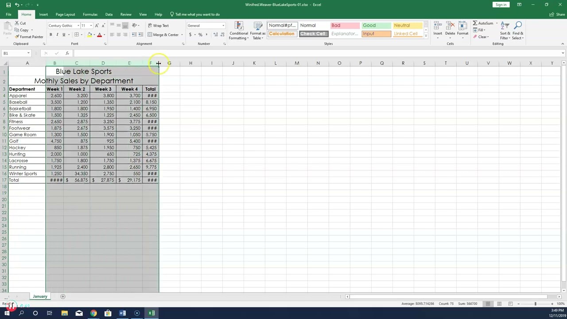Toggle Align Right
Viewport: 567px width, 319px height.
click(x=125, y=35)
